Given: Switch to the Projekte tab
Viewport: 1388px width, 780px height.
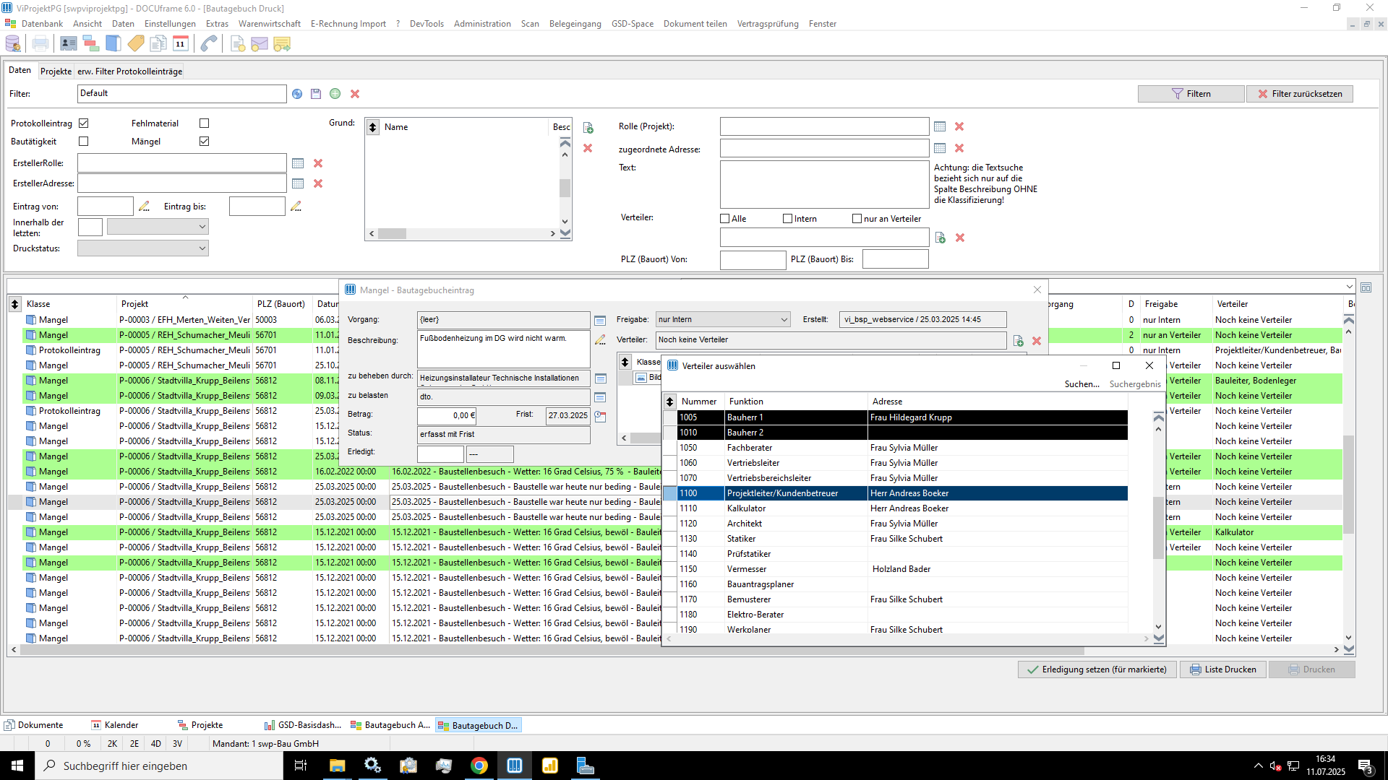Looking at the screenshot, I should click(56, 71).
